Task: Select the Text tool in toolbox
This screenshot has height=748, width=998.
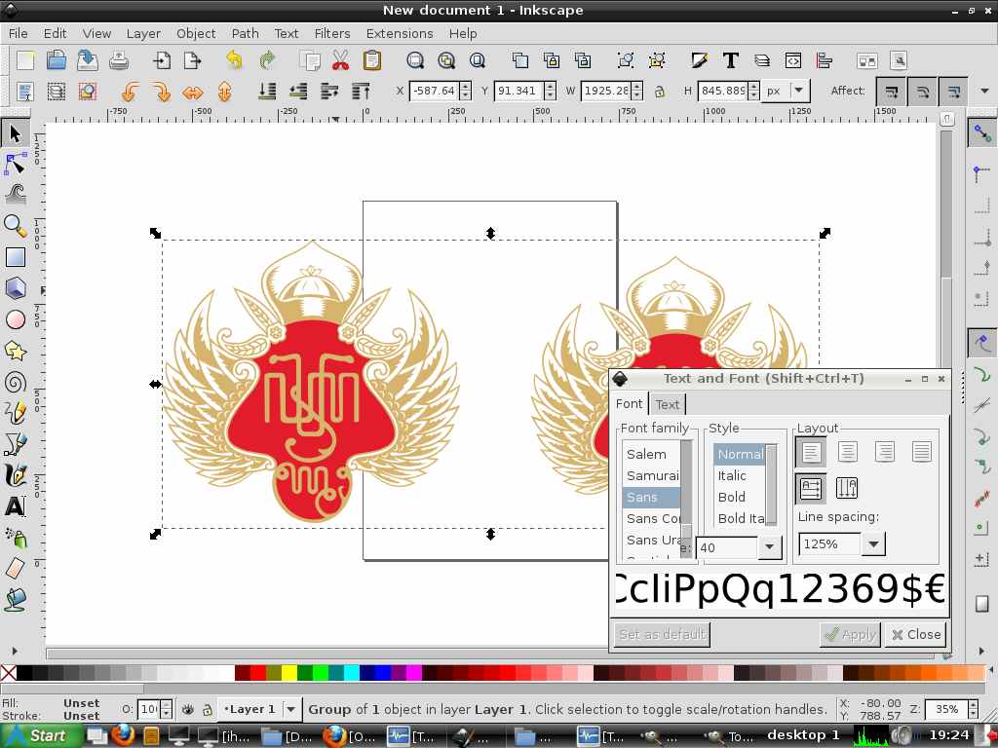Action: coord(15,506)
